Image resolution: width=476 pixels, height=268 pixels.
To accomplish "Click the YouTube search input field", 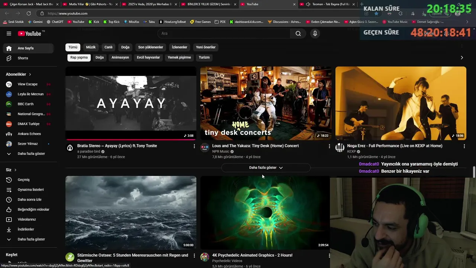I will (224, 33).
